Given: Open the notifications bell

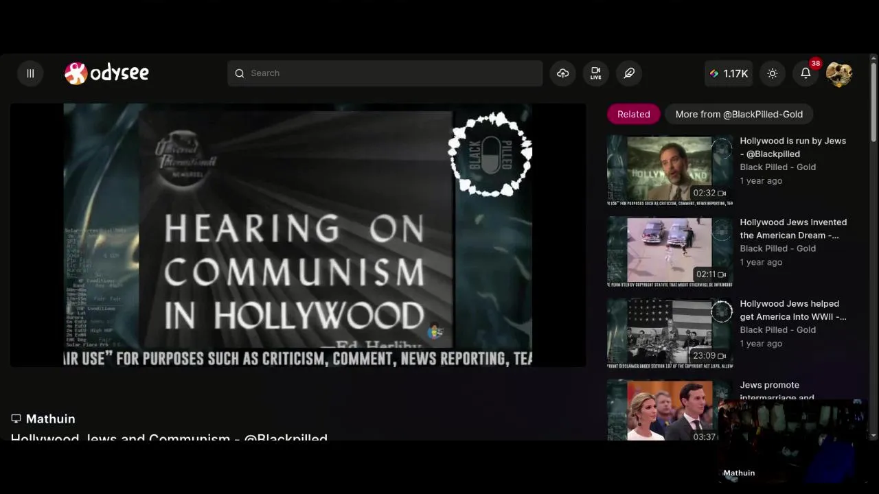Looking at the screenshot, I should (806, 73).
